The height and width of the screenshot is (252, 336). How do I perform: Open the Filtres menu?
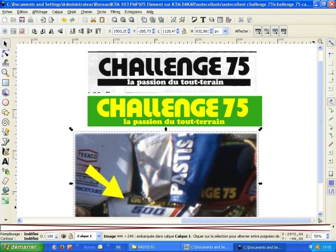[115, 12]
